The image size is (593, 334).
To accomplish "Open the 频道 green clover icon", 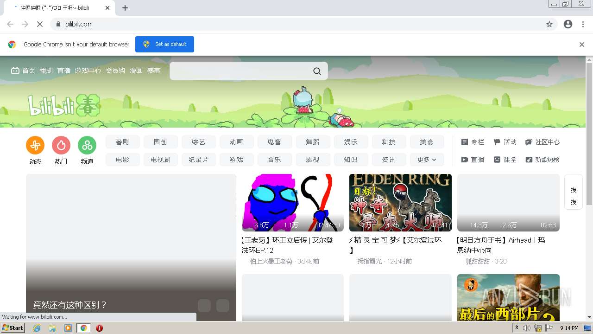I will [x=87, y=146].
